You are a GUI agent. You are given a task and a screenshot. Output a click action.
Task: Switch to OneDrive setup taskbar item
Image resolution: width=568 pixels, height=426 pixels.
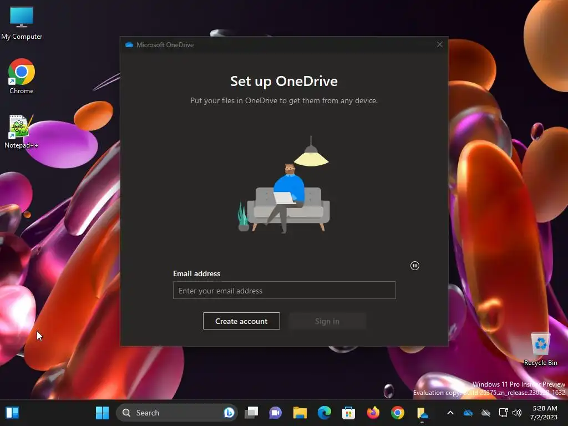pyautogui.click(x=422, y=413)
